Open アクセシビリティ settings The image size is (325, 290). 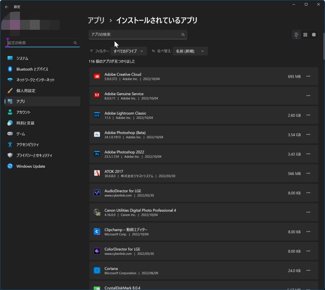coord(42,144)
